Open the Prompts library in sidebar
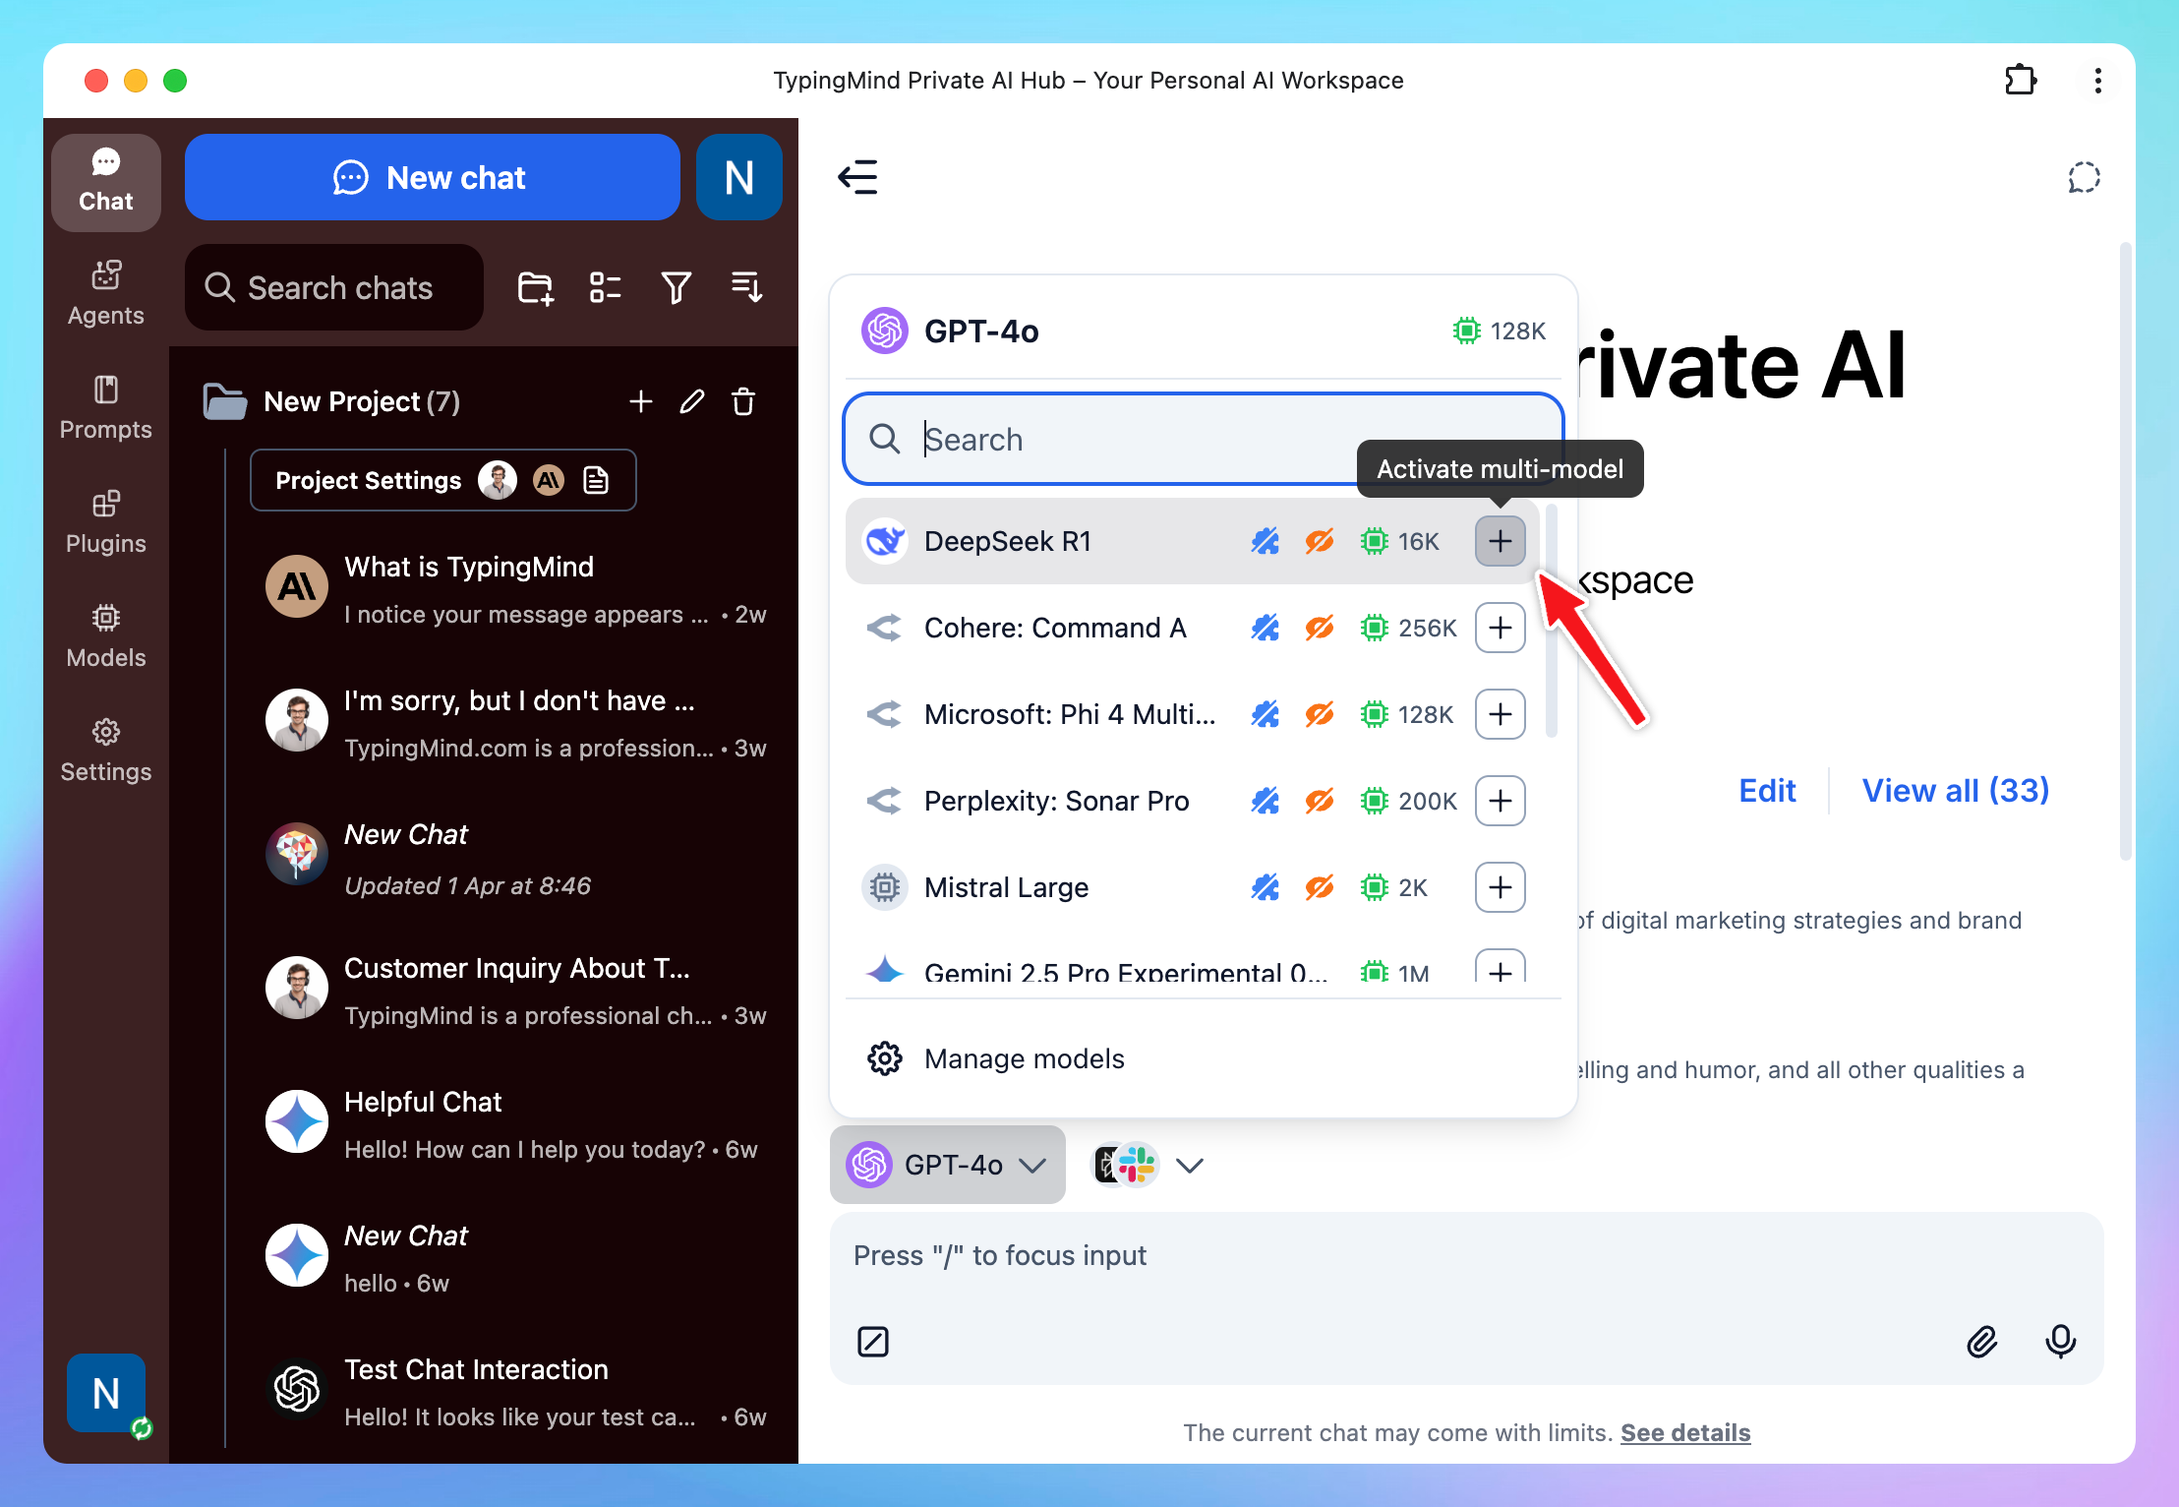Screen dimensions: 2179x1507 click(x=105, y=407)
